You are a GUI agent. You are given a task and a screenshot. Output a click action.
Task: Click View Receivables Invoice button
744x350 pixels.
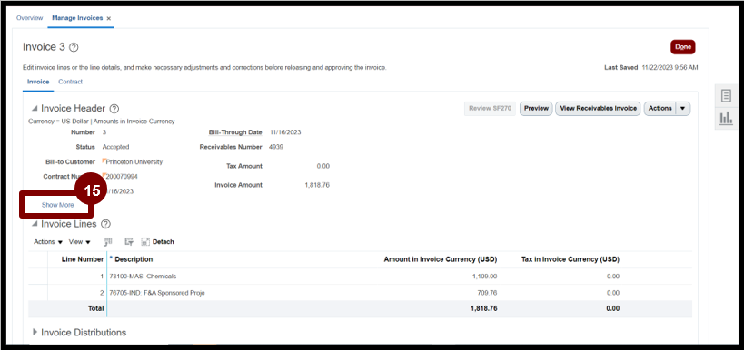point(599,109)
